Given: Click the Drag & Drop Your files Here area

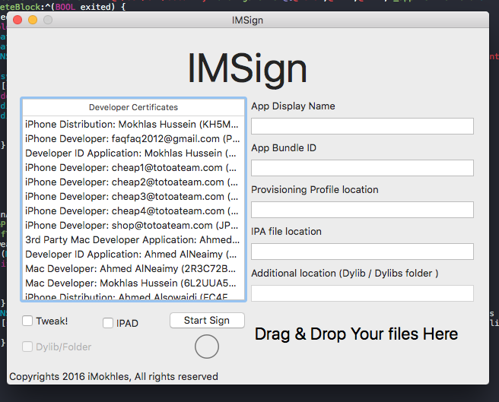Looking at the screenshot, I should coord(356,334).
